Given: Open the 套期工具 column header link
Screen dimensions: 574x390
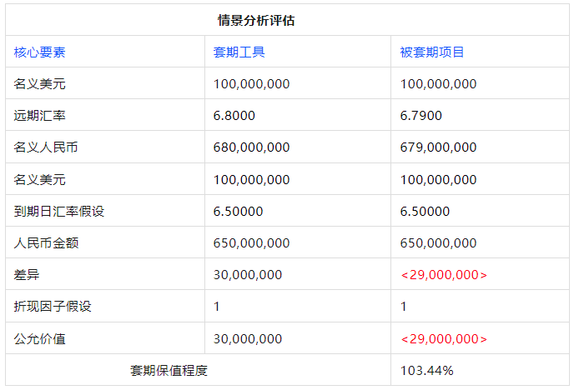Looking at the screenshot, I should point(239,52).
